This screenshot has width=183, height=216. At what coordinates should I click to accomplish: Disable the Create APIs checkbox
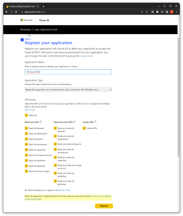click(84, 128)
